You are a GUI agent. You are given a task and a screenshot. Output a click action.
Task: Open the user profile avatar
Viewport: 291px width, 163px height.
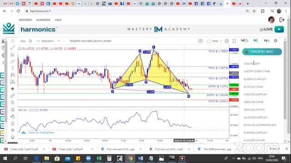(271, 19)
